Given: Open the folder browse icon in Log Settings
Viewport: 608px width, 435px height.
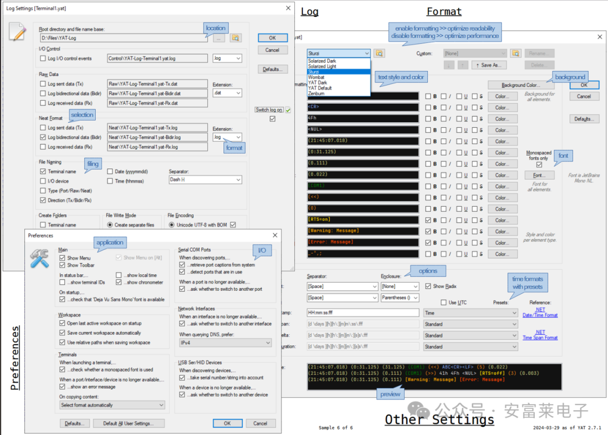Looking at the screenshot, I should [235, 38].
